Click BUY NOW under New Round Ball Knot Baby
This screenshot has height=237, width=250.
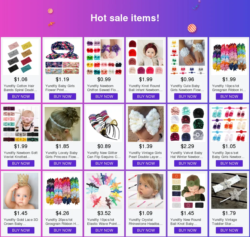click(188, 230)
